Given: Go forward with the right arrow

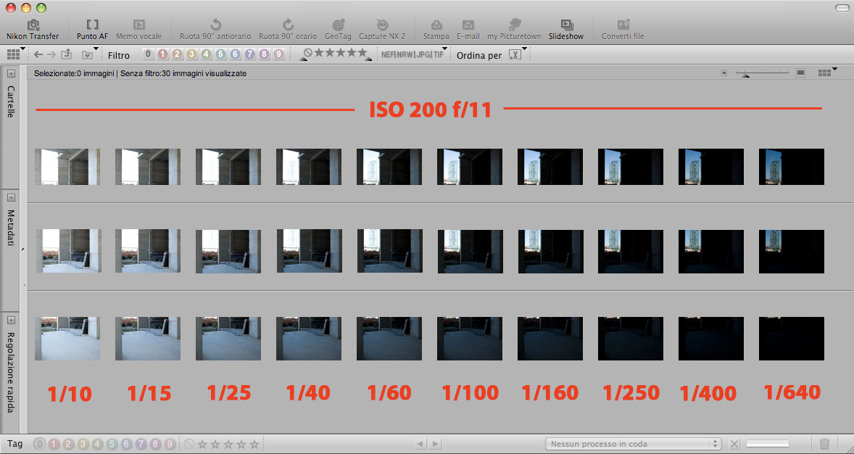Looking at the screenshot, I should 51,54.
